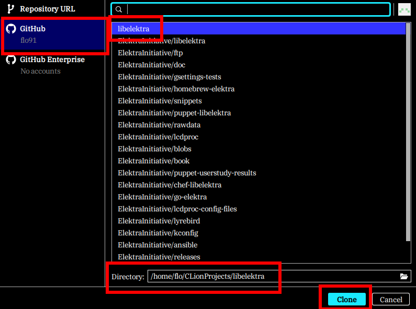The image size is (416, 309).
Task: Click the search magnifier icon
Action: 119,9
